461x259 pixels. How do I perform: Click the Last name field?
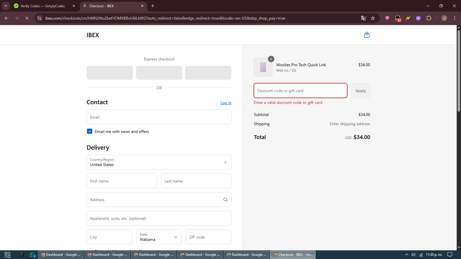[x=196, y=181]
